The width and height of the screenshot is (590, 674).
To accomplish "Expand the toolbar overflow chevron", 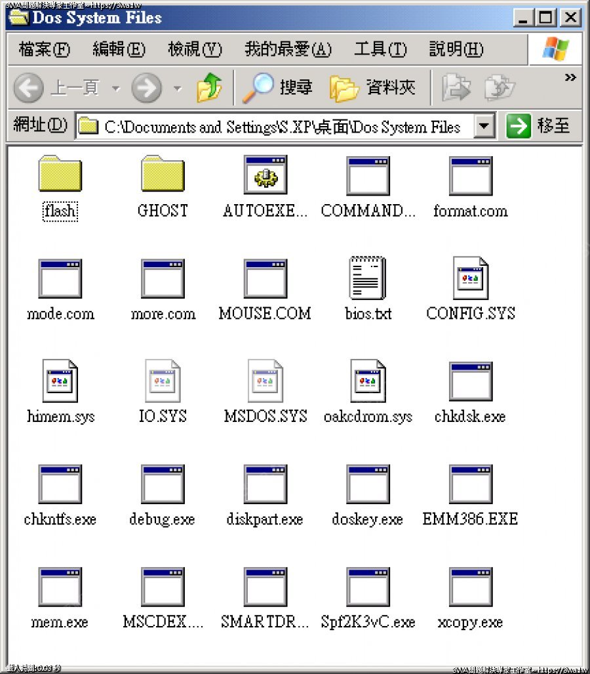I will point(570,77).
